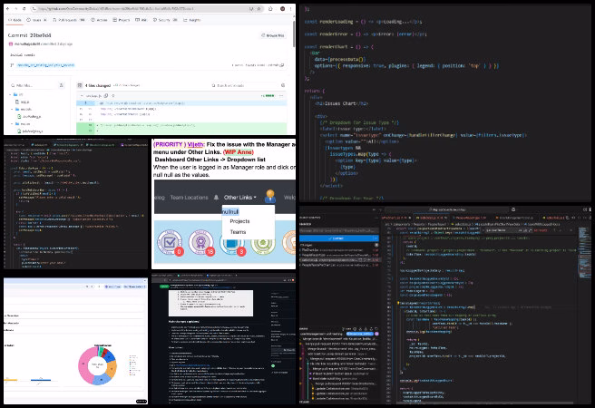Click the orange segment of the donut chart
Viewport: 595px width, 408px height.
click(112, 369)
